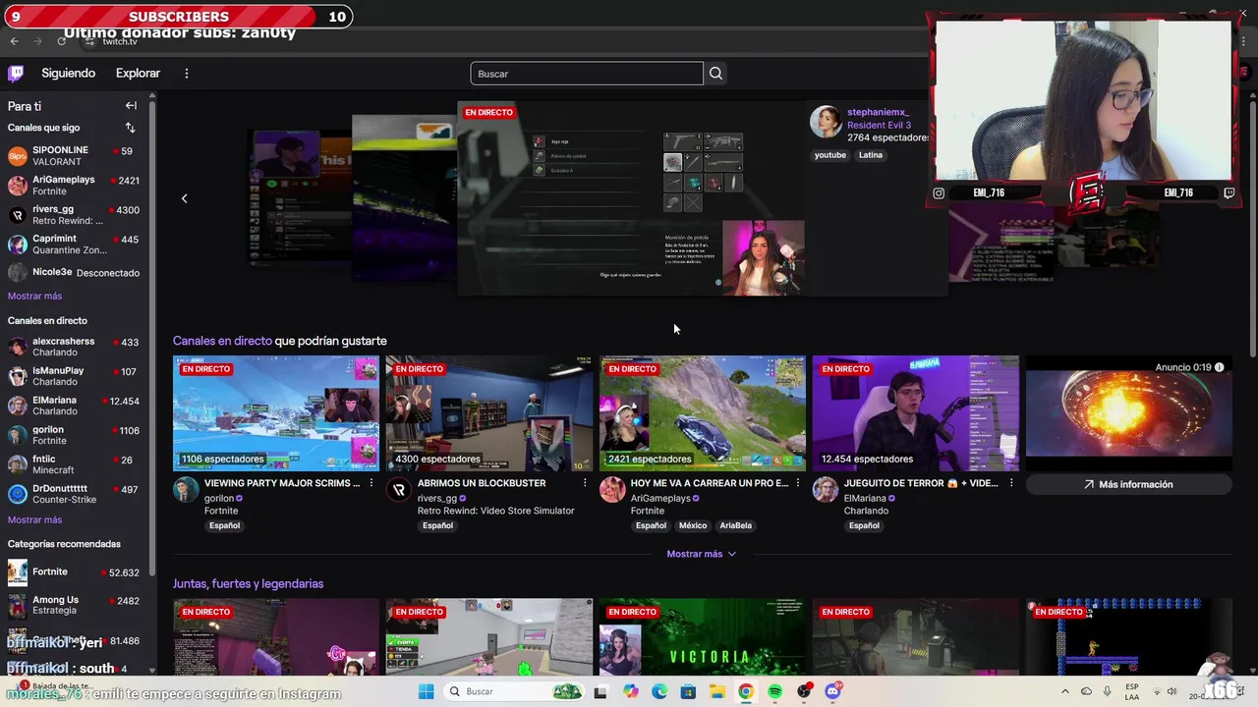Screen dimensions: 1258x707
Task: Expand Mostrar más below recommended live channels
Action: click(x=702, y=554)
